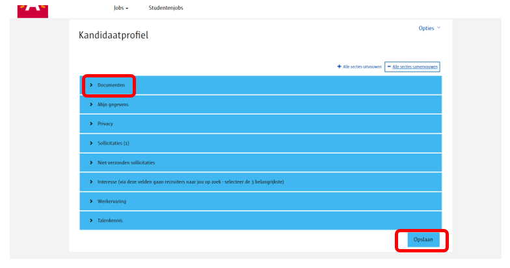
Task: Expand the Privacy section
Action: click(105, 124)
